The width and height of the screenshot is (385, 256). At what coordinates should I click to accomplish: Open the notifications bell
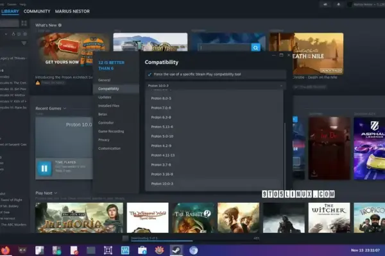click(x=338, y=4)
